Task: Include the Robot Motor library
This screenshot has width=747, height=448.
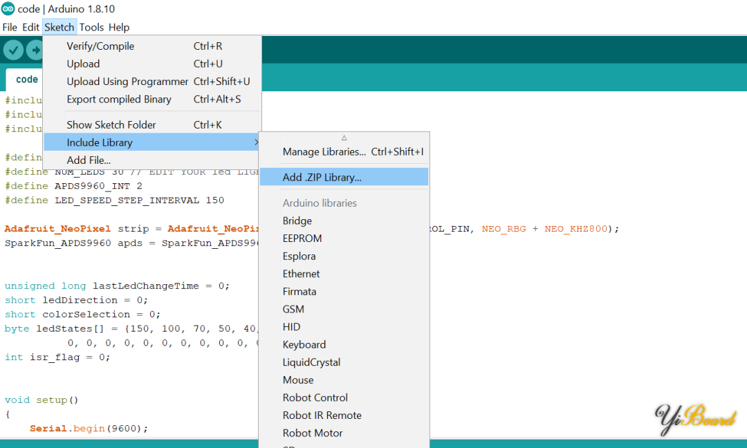Action: [344, 433]
